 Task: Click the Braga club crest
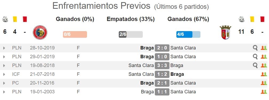tap(225, 32)
